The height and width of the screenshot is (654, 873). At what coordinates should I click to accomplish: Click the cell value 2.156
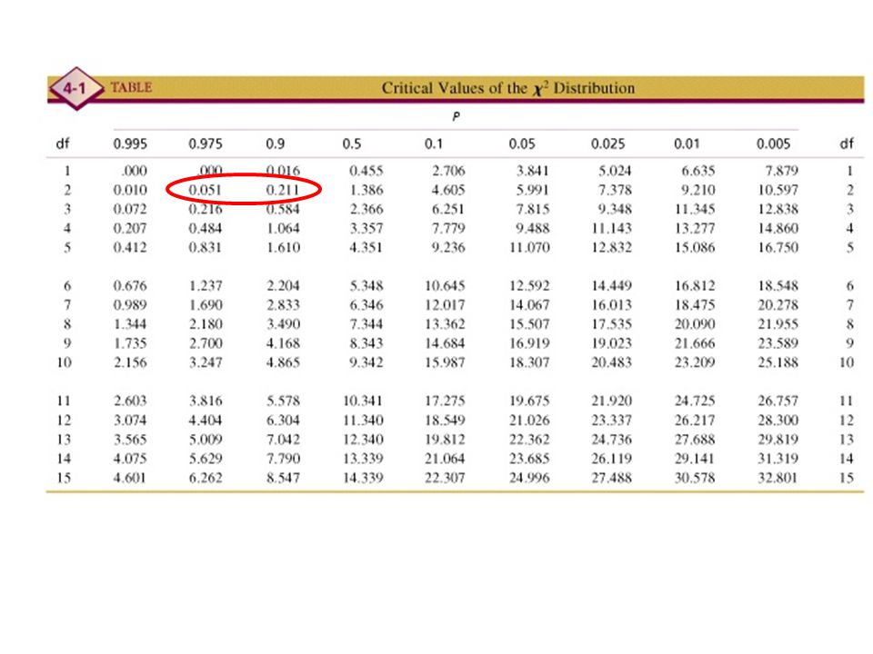pos(130,362)
